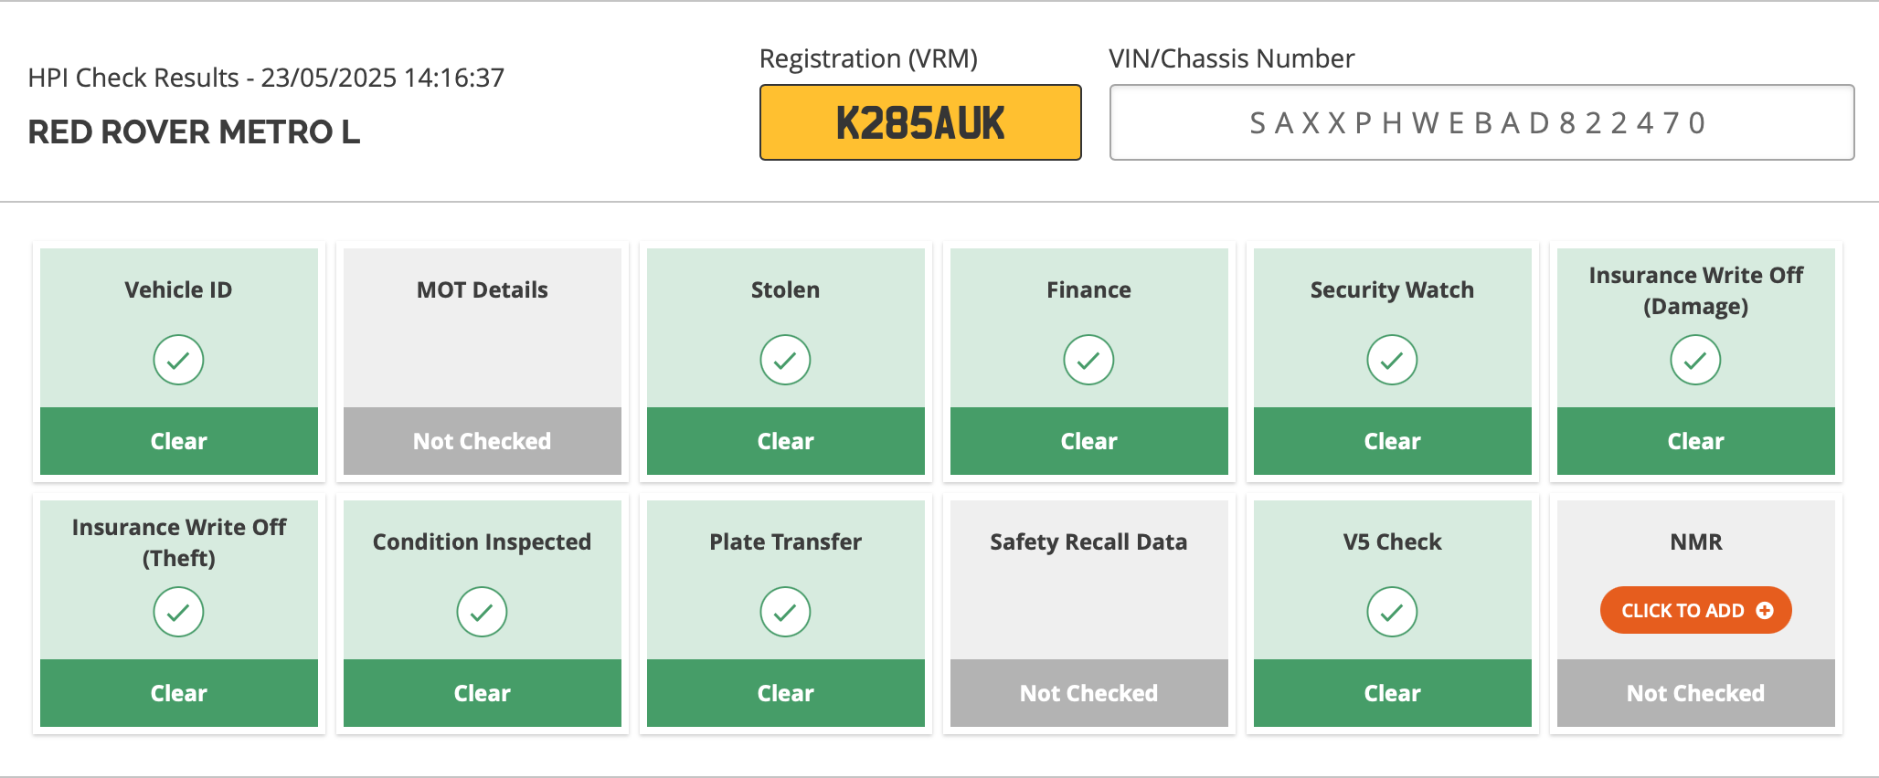1879x778 pixels.
Task: Click the Vehicle ID checkmark icon
Action: (x=178, y=360)
